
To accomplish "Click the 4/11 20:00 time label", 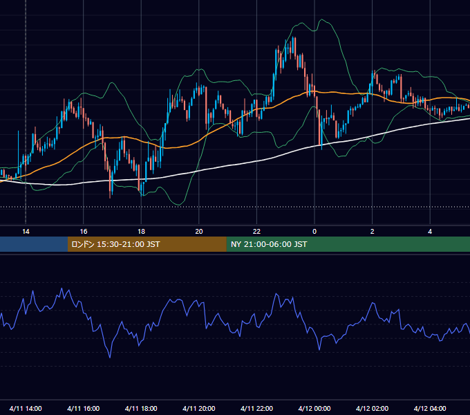I will 199,408.
